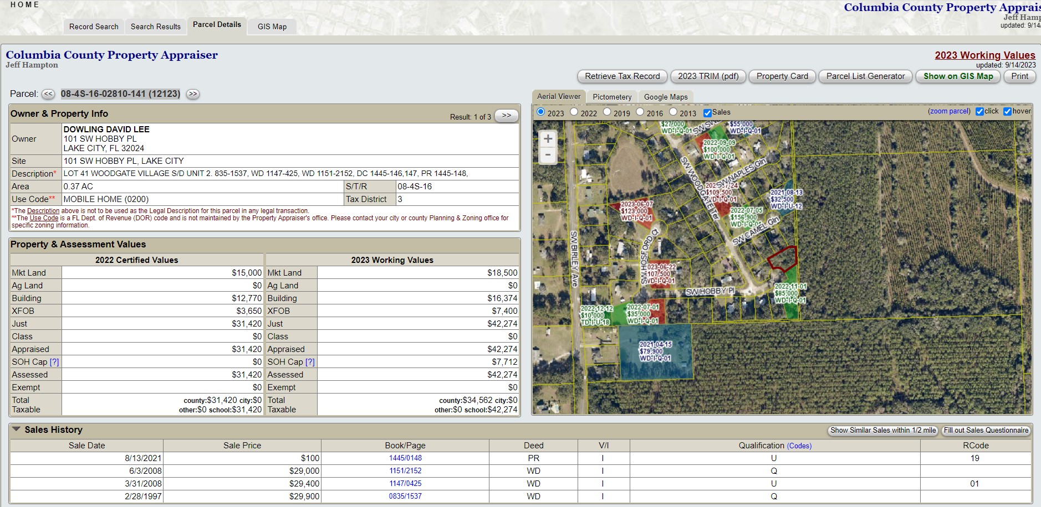Disable the hover checkbox

coord(1007,111)
